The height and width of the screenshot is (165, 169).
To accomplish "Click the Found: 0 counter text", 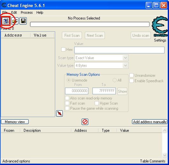I will 7,28.
